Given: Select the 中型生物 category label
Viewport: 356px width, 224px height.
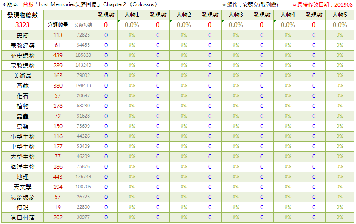Looking at the screenshot, I should tap(22, 147).
